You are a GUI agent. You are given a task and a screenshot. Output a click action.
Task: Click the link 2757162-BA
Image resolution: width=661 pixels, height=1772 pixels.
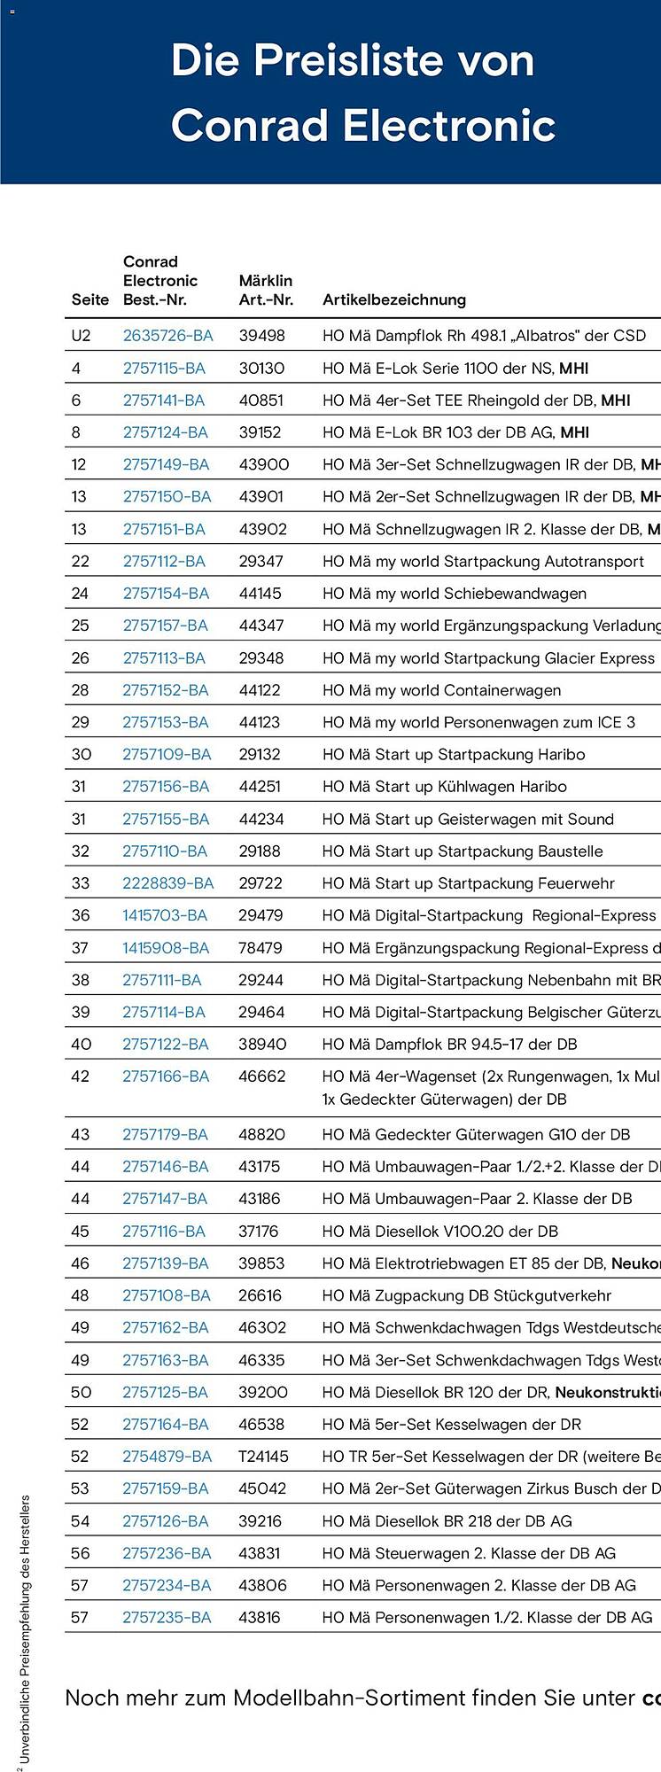coord(166,1328)
